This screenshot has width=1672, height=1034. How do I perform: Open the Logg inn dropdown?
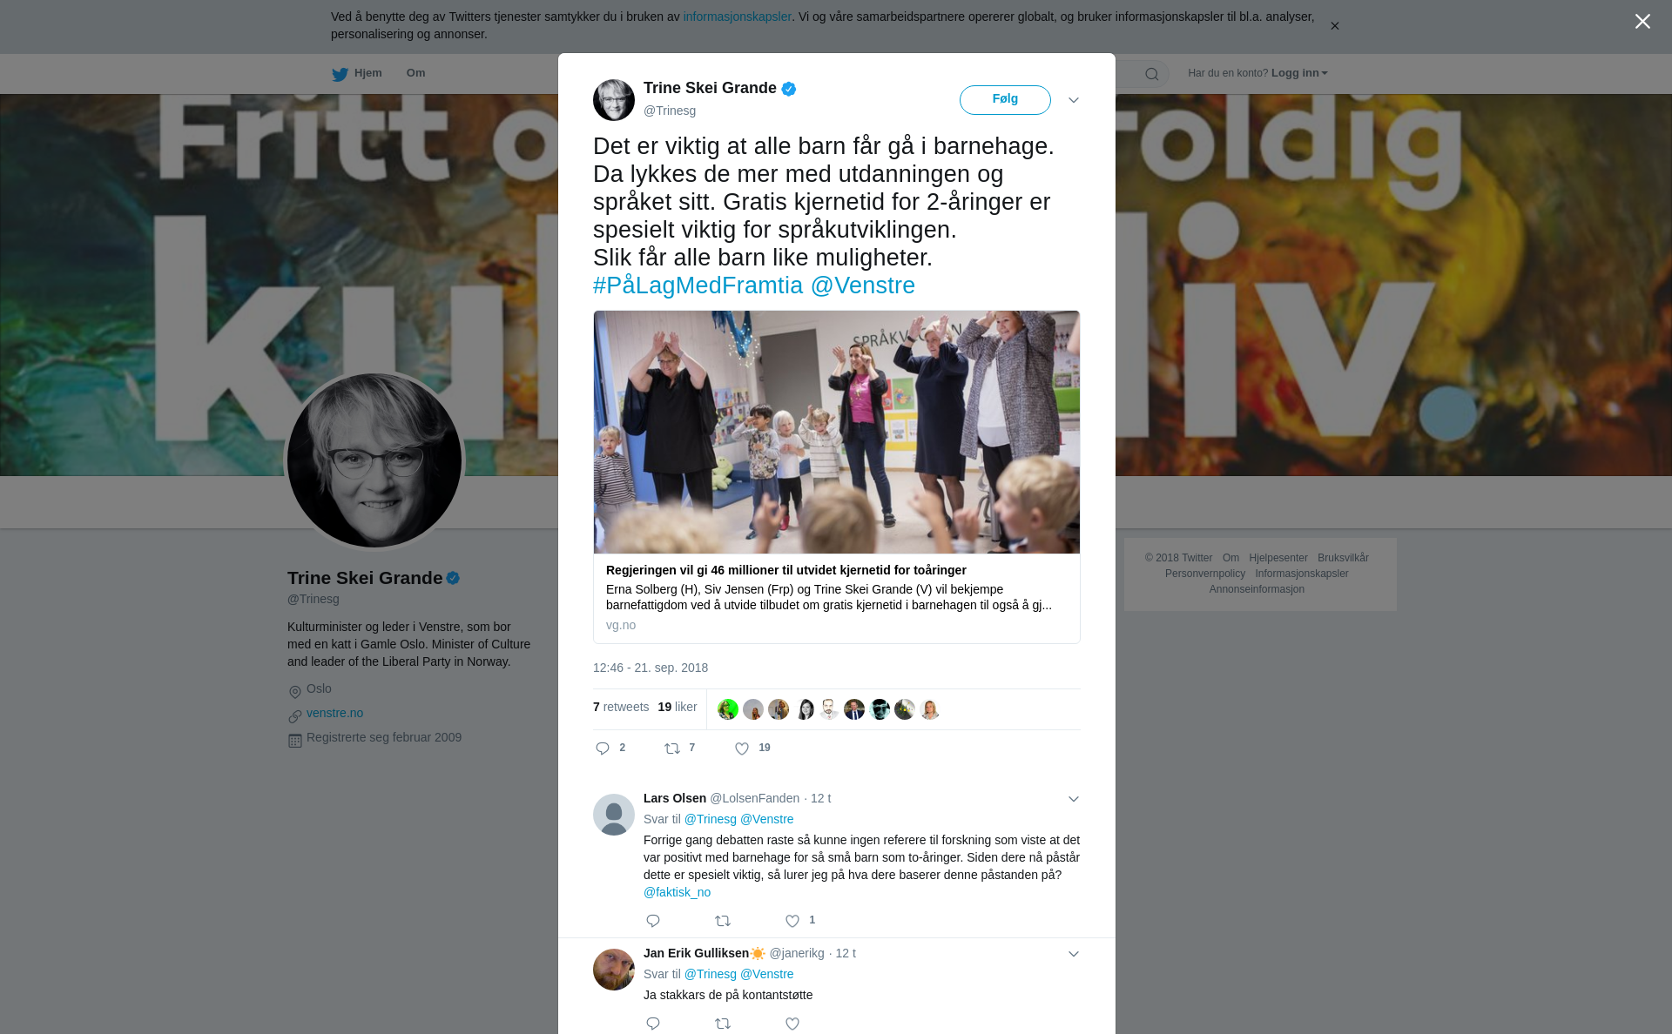(x=1299, y=73)
